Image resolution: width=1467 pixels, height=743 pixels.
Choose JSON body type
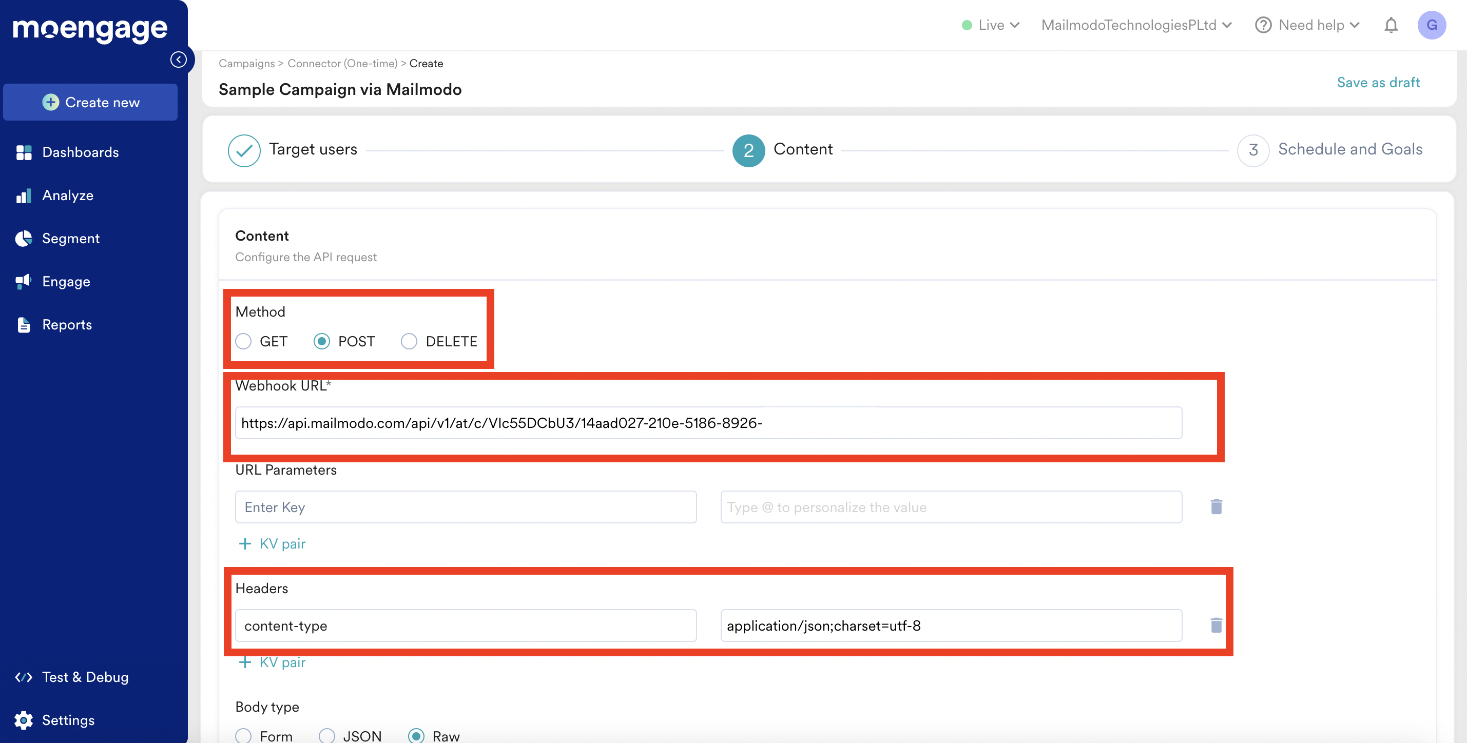[327, 736]
